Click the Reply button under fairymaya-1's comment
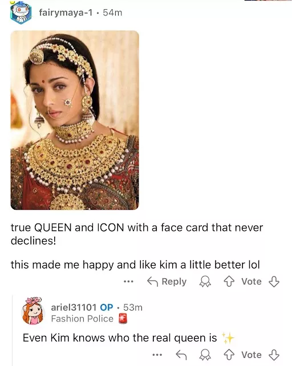This screenshot has width=292, height=366. 167,282
